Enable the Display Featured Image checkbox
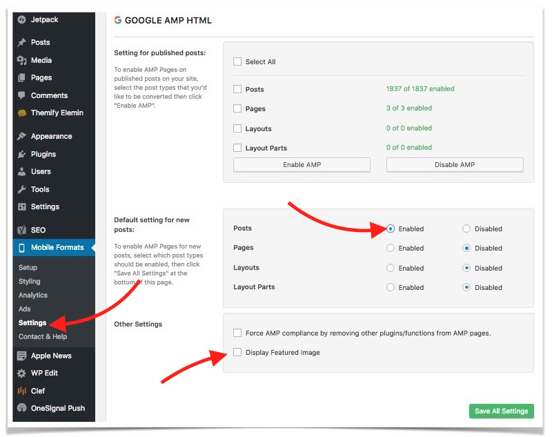This screenshot has height=437, width=552. coord(237,353)
